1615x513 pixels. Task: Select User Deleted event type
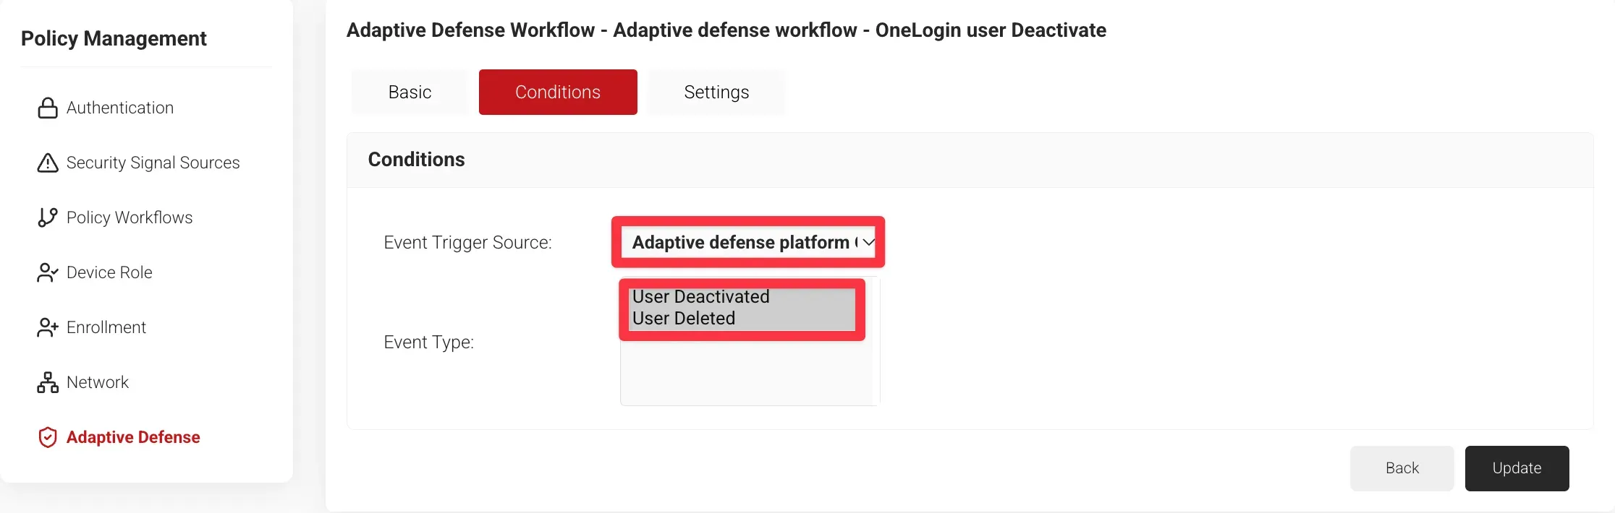[684, 319]
